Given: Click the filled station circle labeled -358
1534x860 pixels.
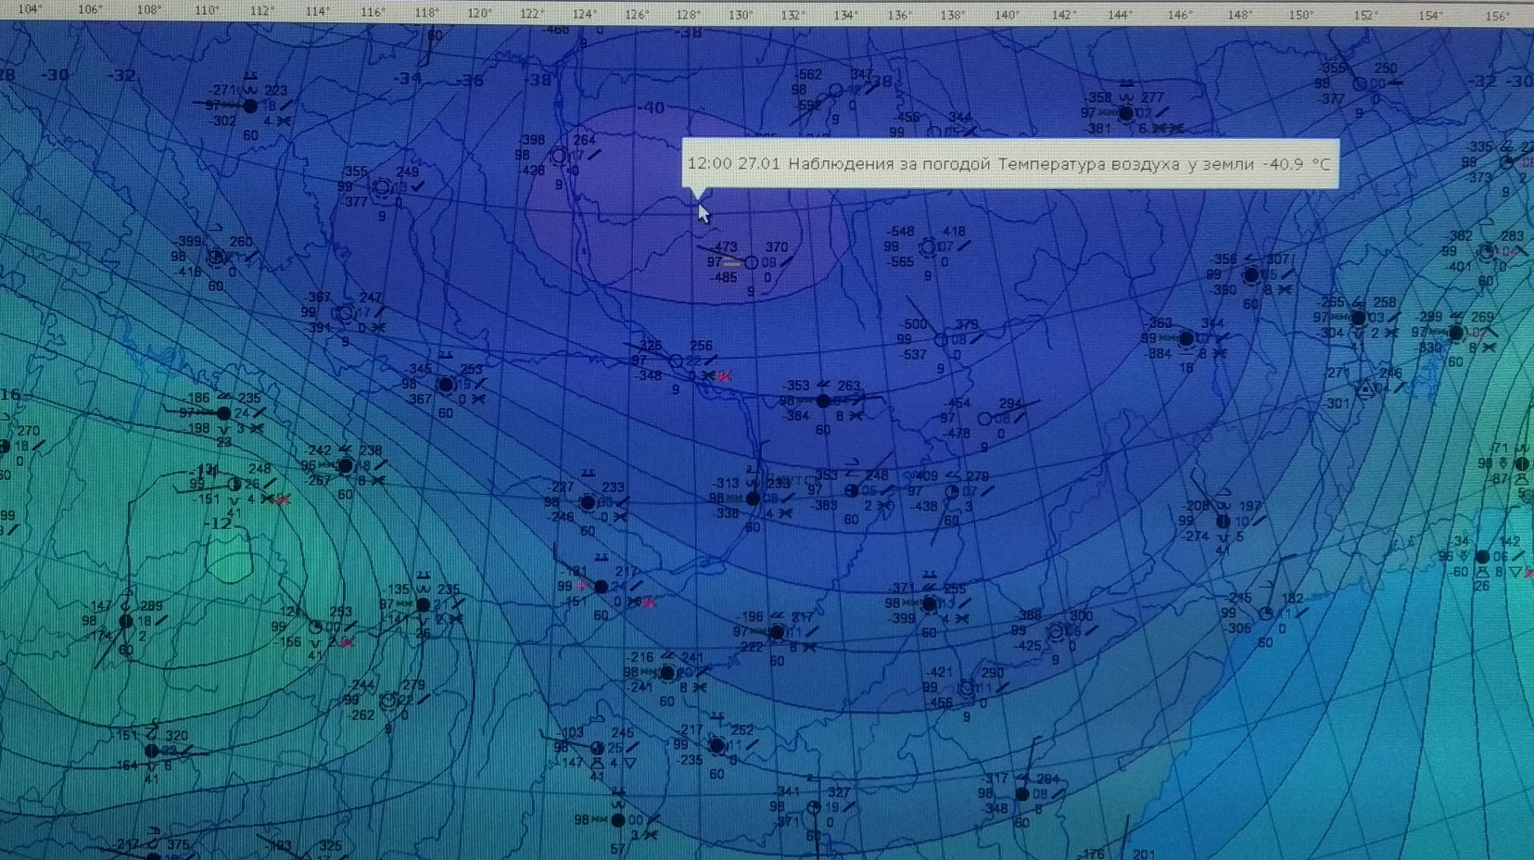Looking at the screenshot, I should click(x=1125, y=113).
